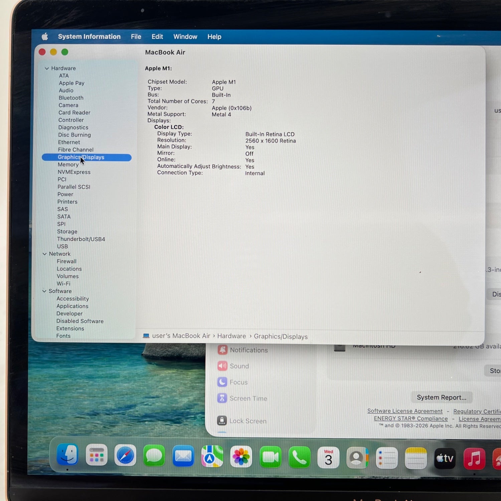501x501 pixels.
Task: Open Photos app in the Dock
Action: [241, 457]
